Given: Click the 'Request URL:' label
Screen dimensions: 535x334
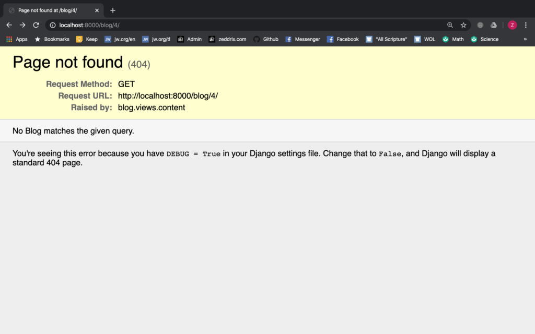Looking at the screenshot, I should [x=85, y=96].
